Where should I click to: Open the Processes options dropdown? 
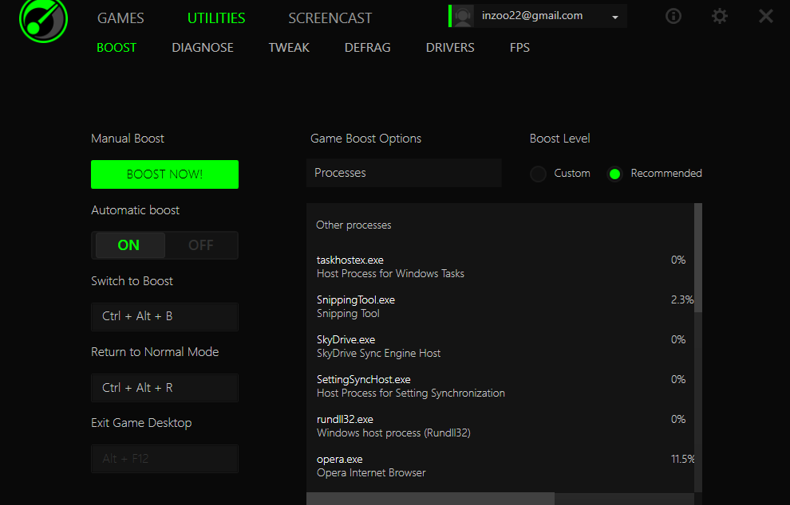point(404,173)
